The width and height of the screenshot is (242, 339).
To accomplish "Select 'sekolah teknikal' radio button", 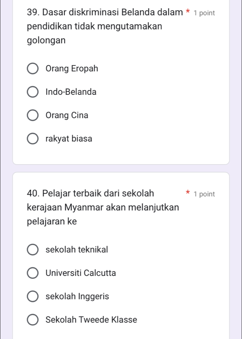I will click(x=33, y=250).
